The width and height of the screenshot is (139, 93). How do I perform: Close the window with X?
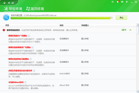pyautogui.click(x=136, y=2)
